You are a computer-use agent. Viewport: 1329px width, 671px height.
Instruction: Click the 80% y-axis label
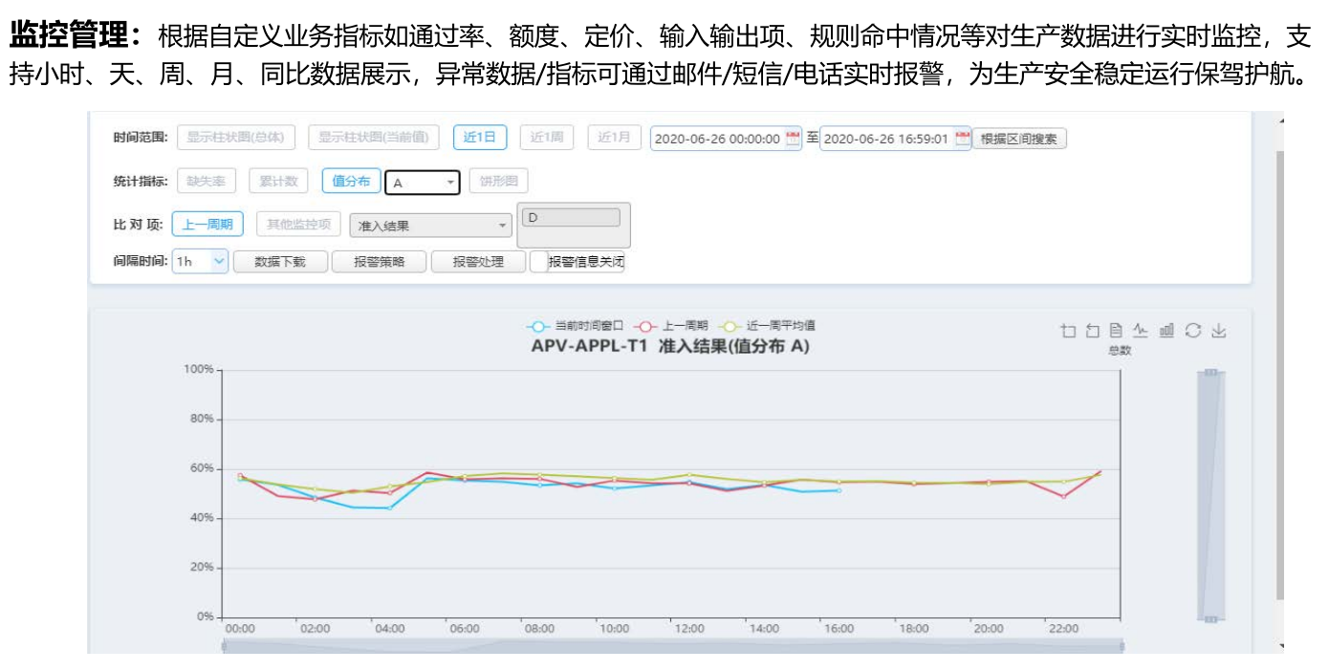point(201,419)
